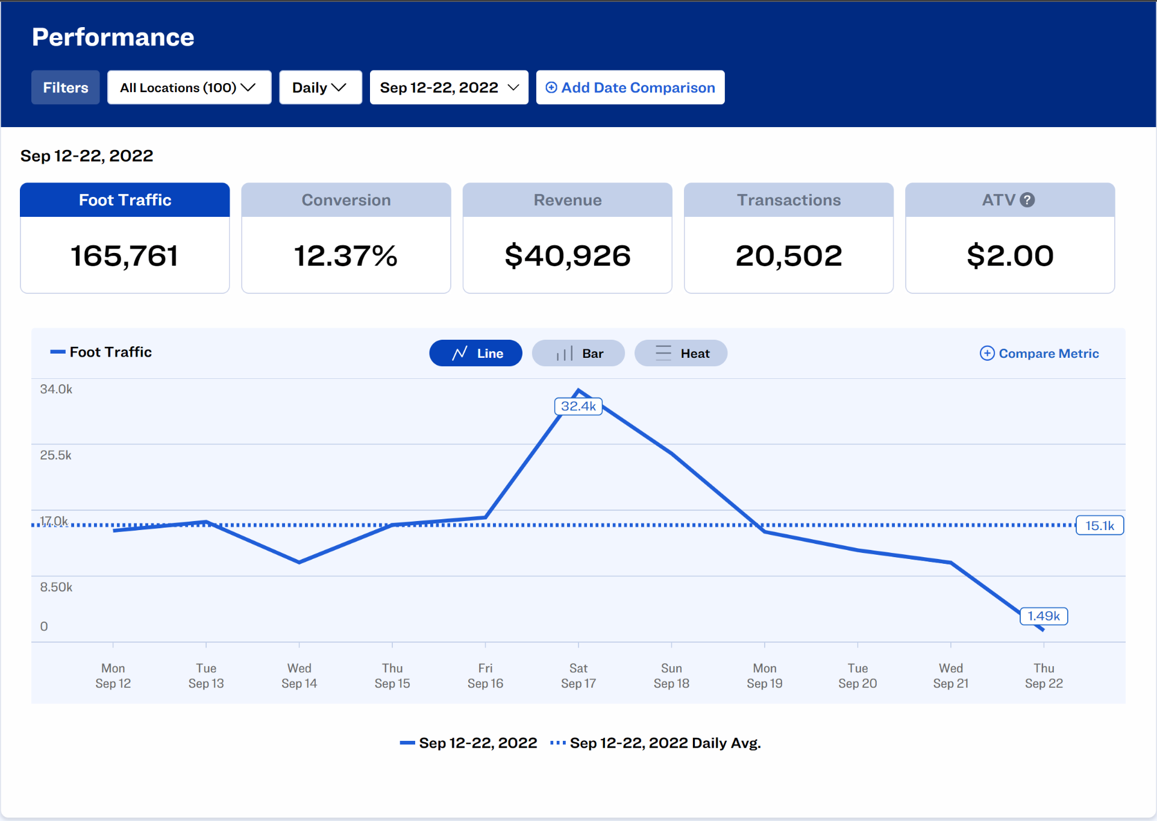
Task: Click the ATV help question-mark icon
Action: point(1028,200)
